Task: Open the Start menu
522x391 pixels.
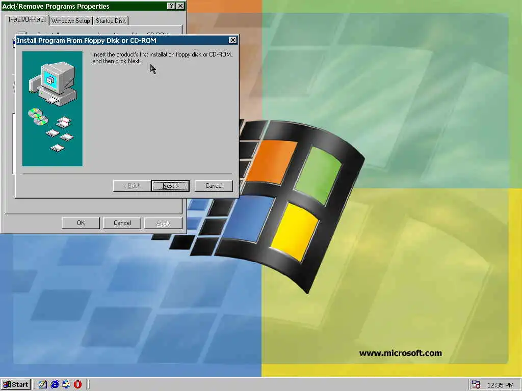Action: tap(16, 385)
